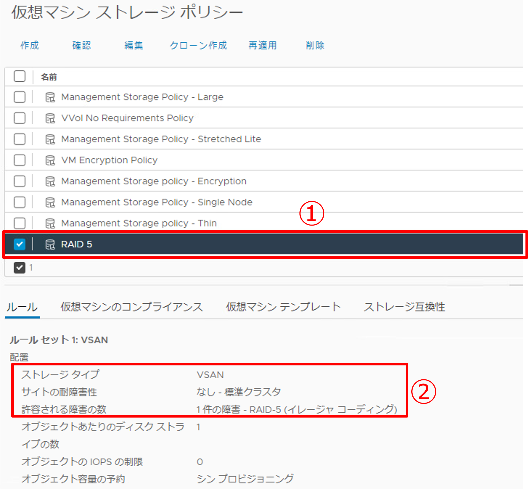Open the 仮想マシンのコンプライアンス tab
The width and height of the screenshot is (528, 489).
click(x=131, y=307)
